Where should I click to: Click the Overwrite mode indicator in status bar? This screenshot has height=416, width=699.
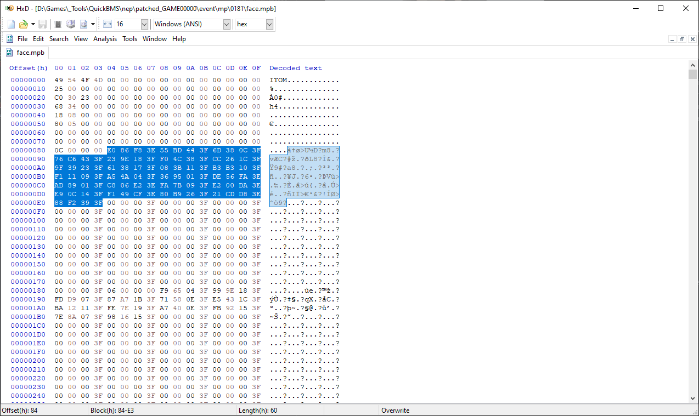click(x=395, y=411)
